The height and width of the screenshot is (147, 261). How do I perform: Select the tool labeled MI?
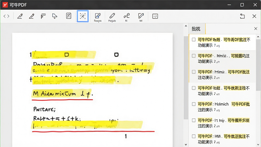141,17
